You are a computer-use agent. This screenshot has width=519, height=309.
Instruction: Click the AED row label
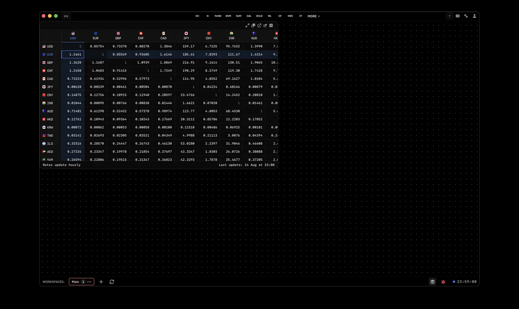(x=51, y=152)
